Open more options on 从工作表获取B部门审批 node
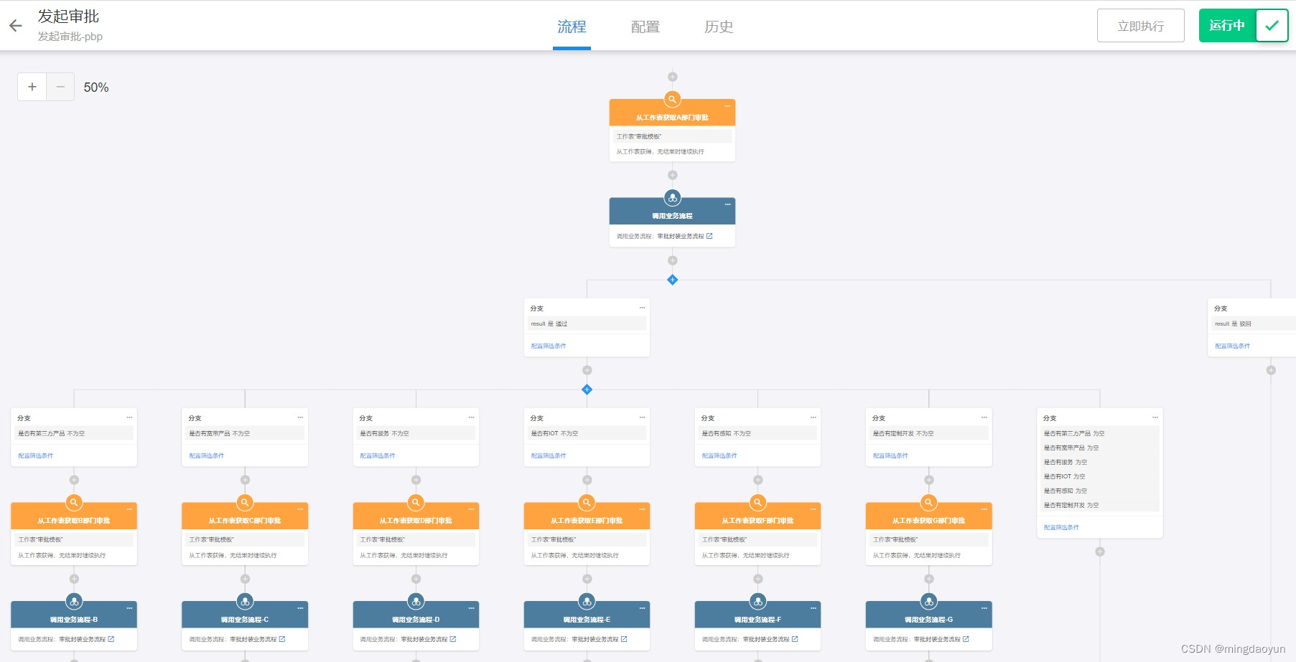This screenshot has height=662, width=1296. tap(129, 509)
